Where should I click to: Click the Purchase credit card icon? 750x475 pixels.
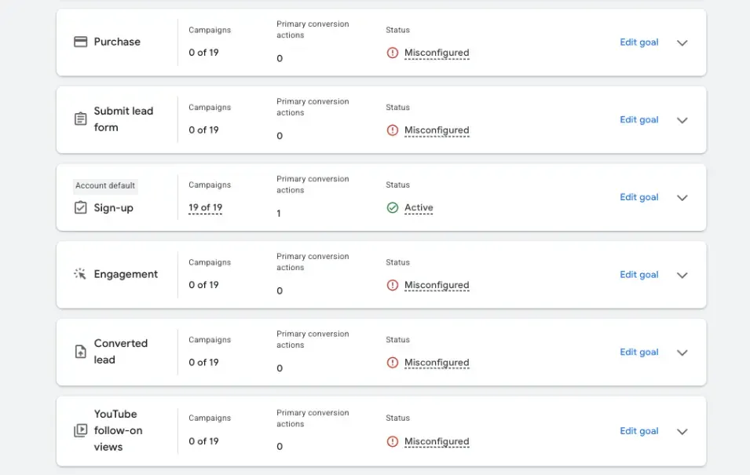point(80,42)
